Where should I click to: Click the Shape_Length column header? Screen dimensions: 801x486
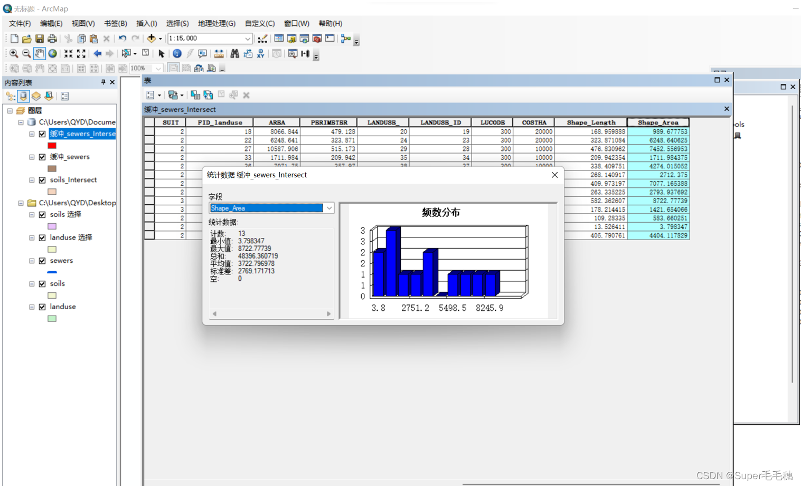coord(591,122)
